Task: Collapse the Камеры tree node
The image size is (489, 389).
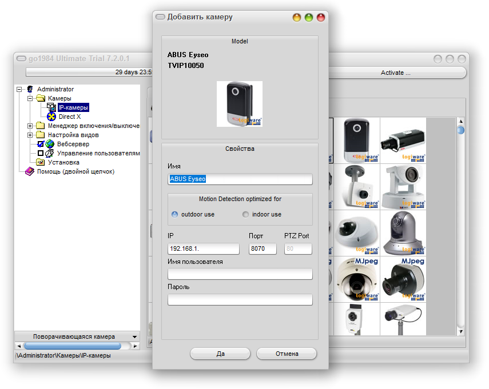Action: tap(30, 98)
